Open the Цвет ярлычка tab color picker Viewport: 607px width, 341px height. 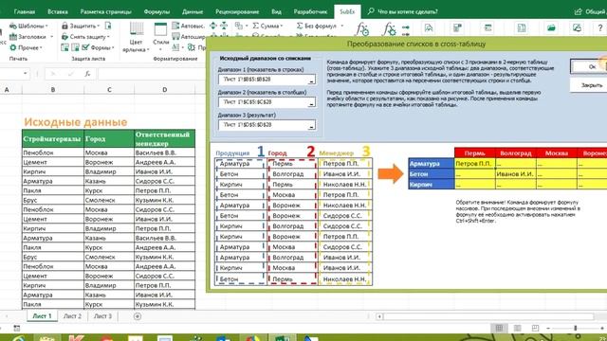pyautogui.click(x=136, y=37)
